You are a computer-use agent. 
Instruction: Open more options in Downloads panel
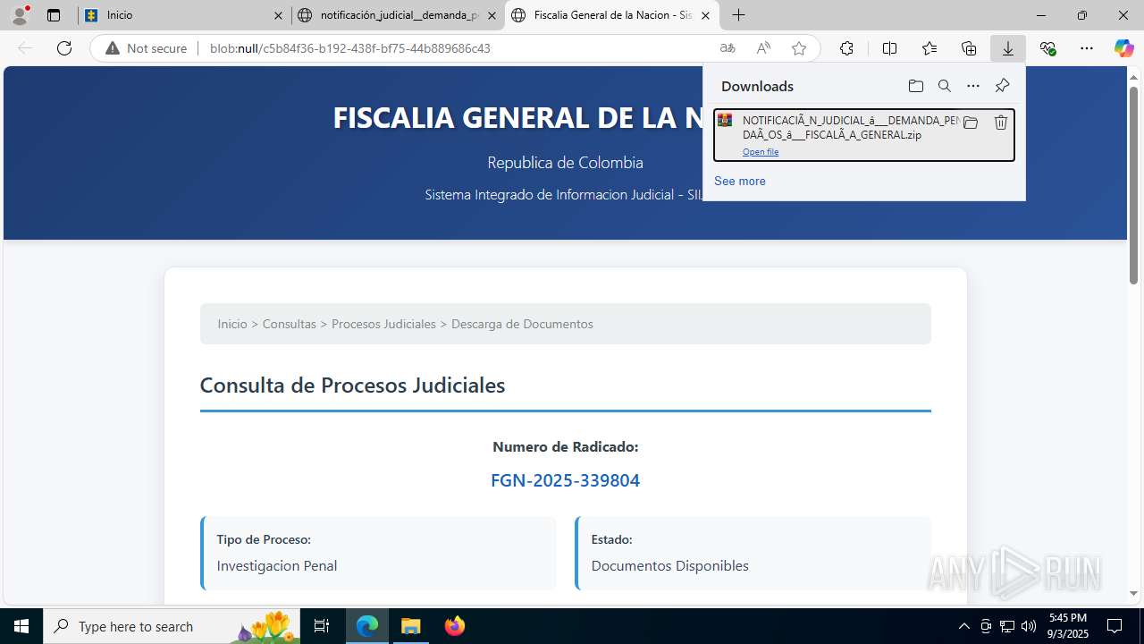click(973, 86)
